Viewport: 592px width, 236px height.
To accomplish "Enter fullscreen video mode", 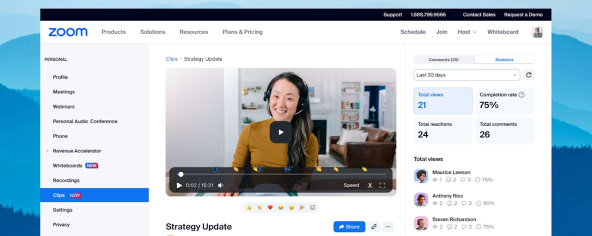I will coord(382,185).
